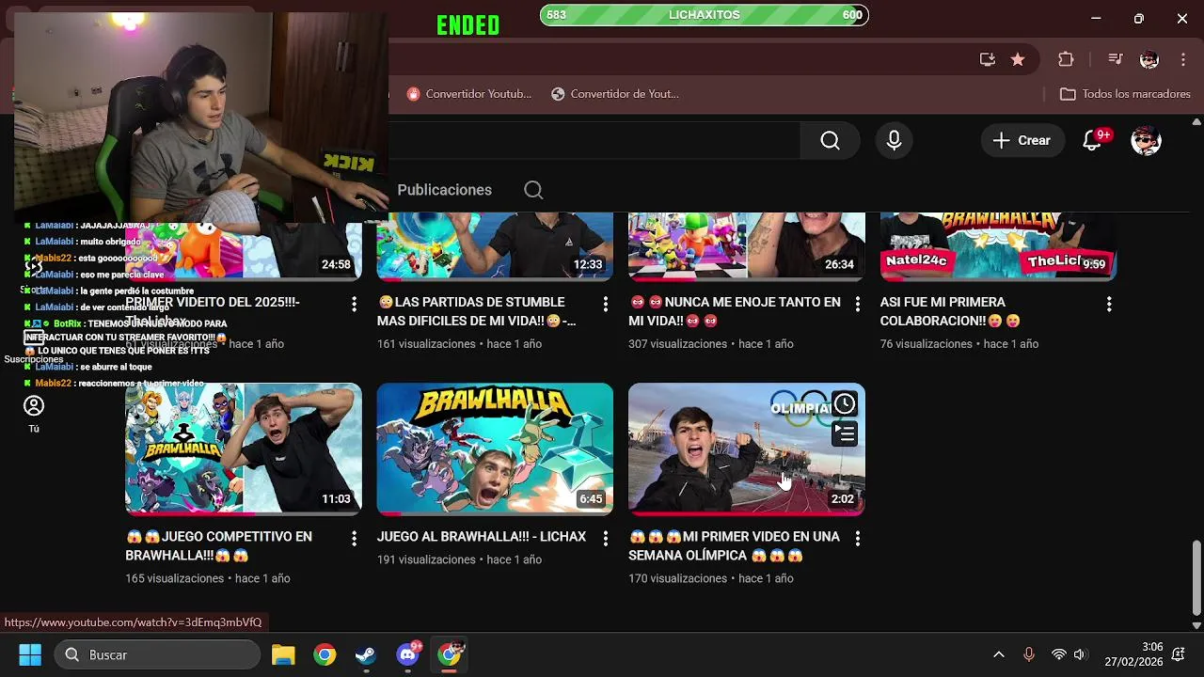Viewport: 1204px width, 677px height.
Task: Open the browser extensions puzzle icon
Action: coord(1066,59)
